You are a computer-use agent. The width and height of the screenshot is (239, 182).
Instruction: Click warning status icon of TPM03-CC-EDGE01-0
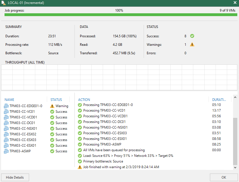point(52,106)
